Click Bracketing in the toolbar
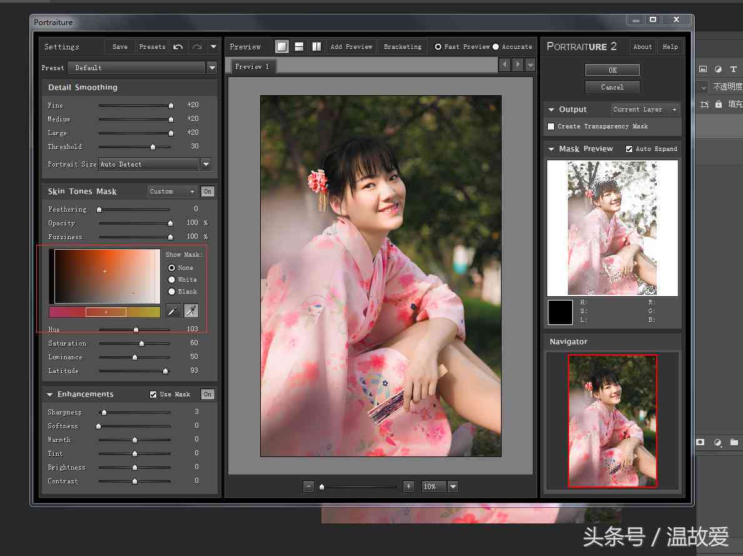 point(403,47)
